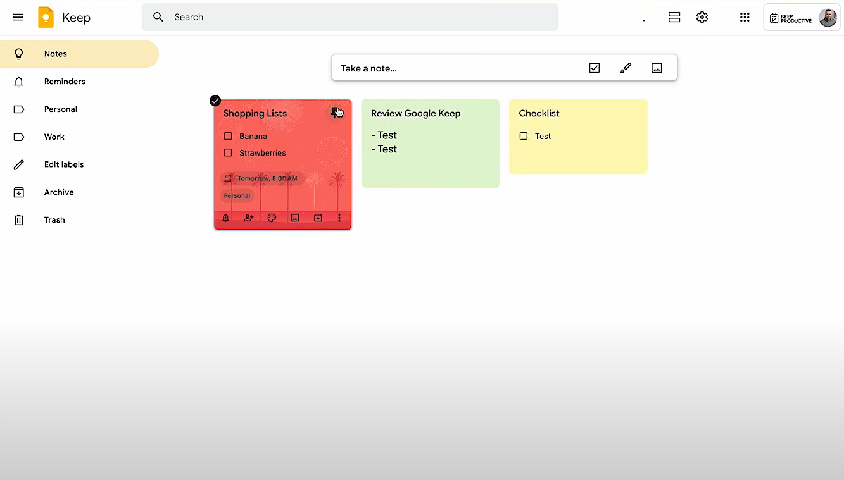This screenshot has width=844, height=480.
Task: Open the settings gear
Action: click(x=702, y=17)
